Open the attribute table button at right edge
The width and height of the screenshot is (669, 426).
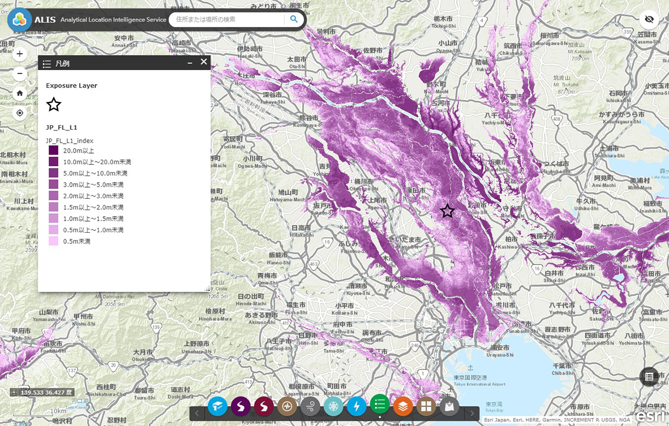click(649, 376)
